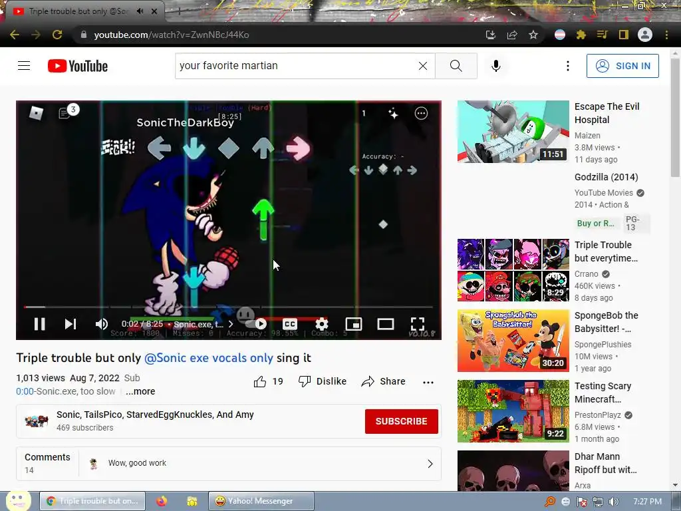Open Testing Scary Minecraft thumbnail

[x=513, y=411]
